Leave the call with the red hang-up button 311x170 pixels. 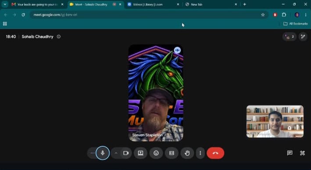coord(215,153)
